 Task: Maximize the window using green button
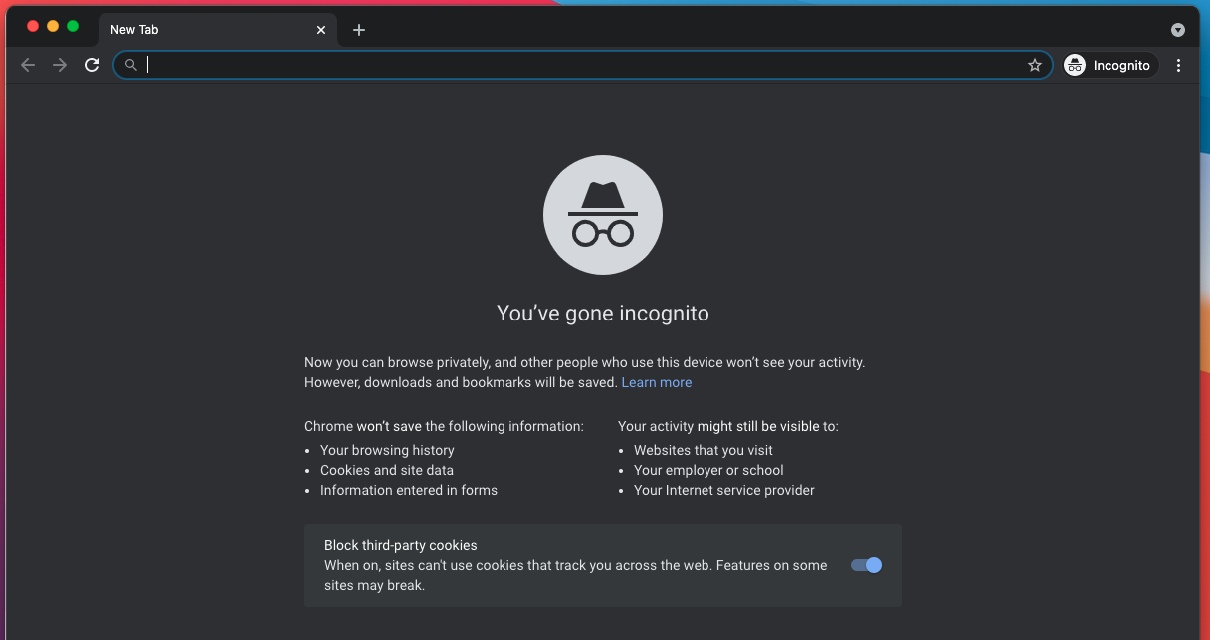pos(73,26)
